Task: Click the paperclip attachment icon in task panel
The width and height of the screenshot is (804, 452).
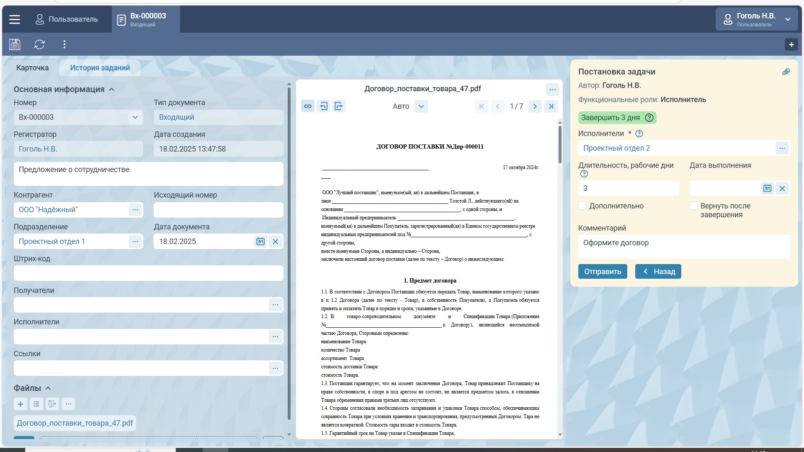Action: coord(786,72)
